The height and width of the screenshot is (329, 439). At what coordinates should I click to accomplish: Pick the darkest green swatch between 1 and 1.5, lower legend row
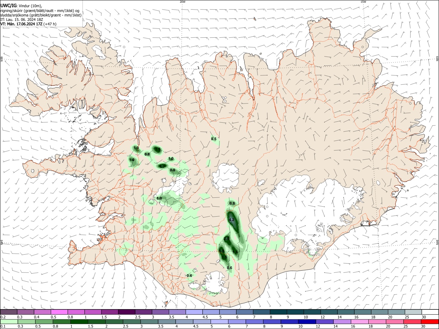(79, 321)
